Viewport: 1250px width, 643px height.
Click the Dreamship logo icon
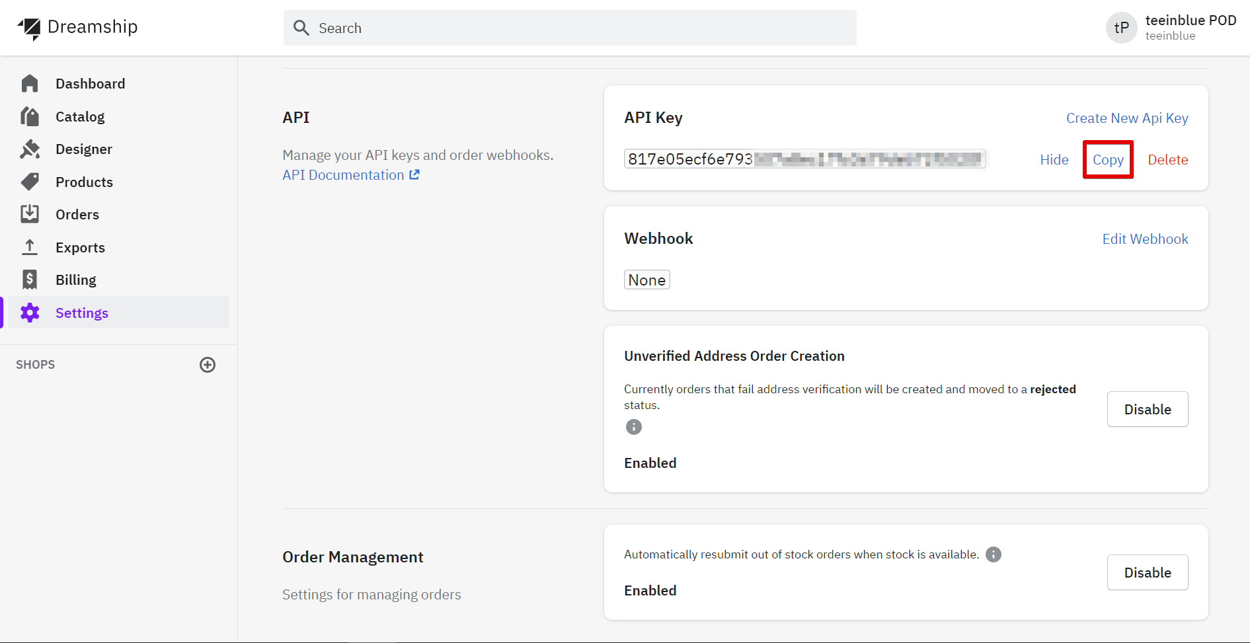point(30,28)
